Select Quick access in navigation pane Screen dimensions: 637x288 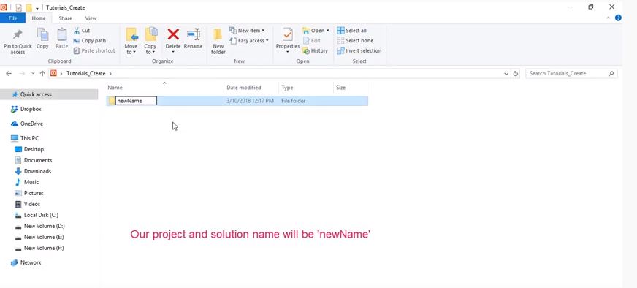coord(49,94)
